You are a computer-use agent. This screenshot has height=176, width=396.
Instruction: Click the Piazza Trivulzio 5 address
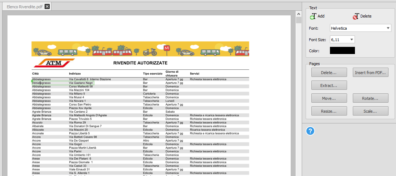(x=80, y=119)
